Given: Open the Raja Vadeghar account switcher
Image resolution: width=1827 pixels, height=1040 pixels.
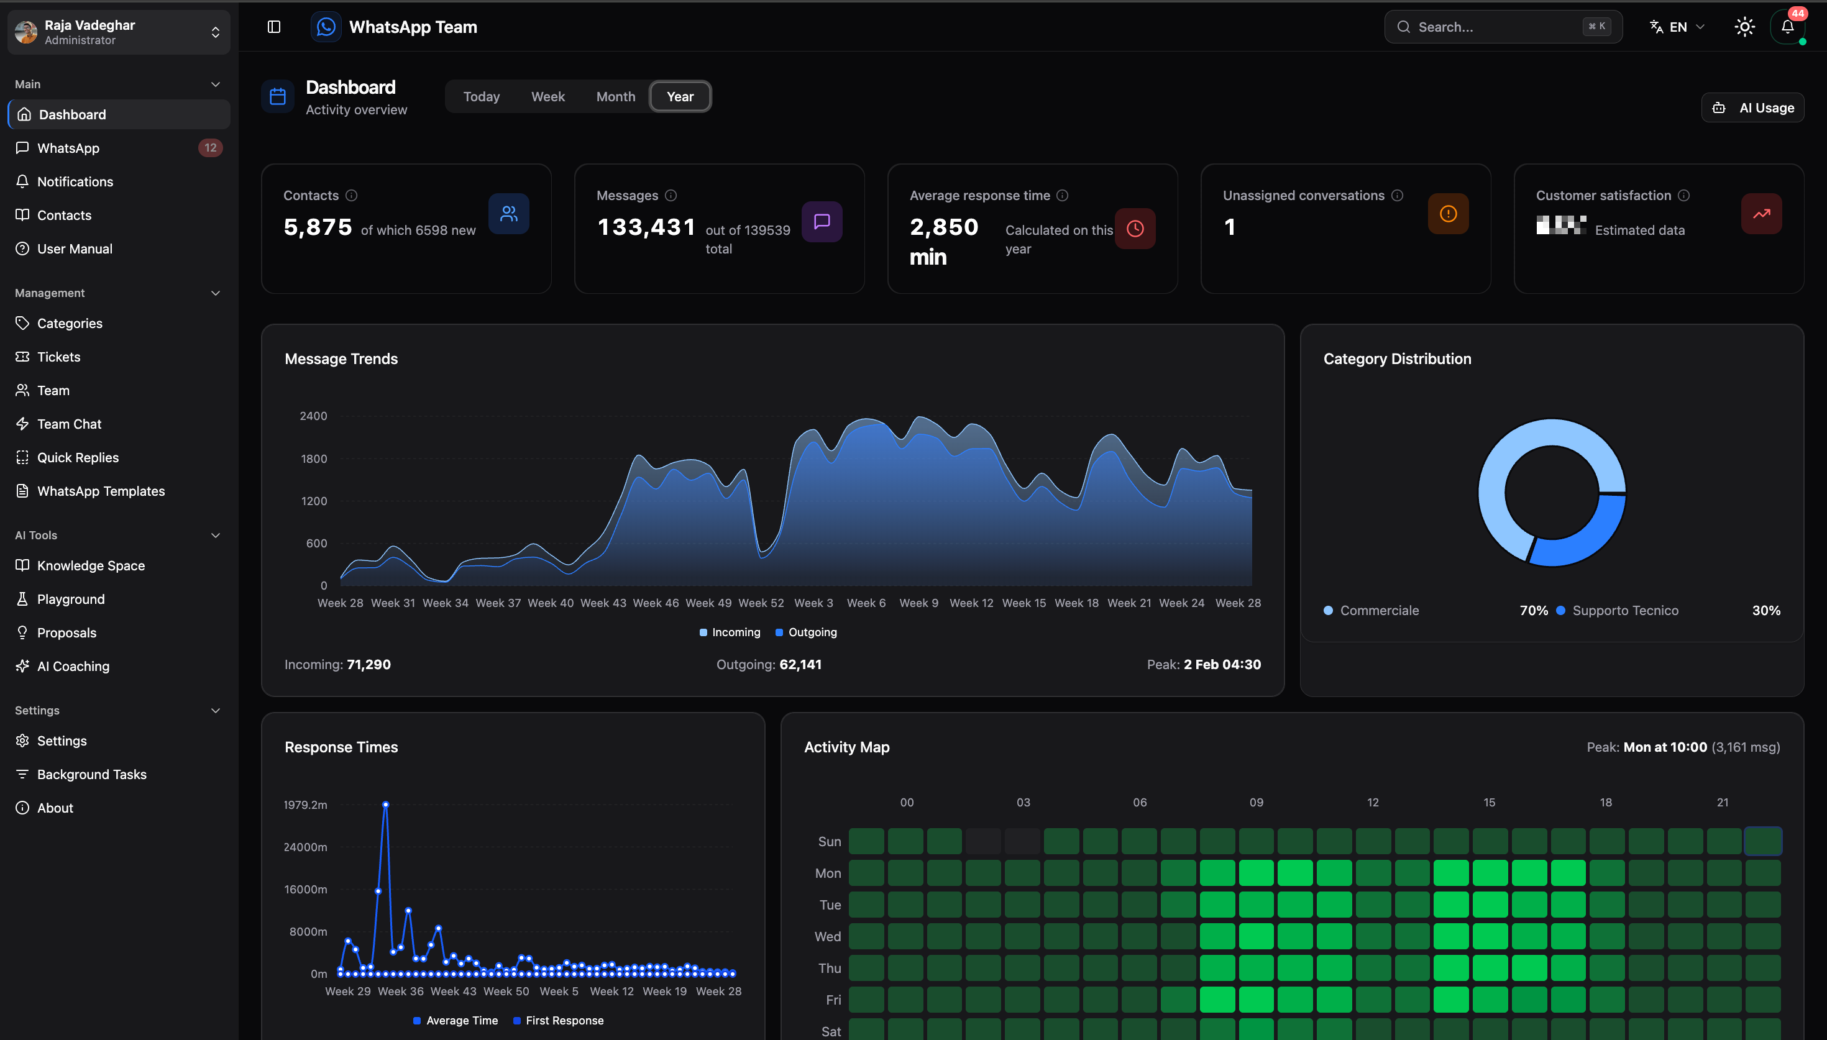Looking at the screenshot, I should pyautogui.click(x=119, y=32).
